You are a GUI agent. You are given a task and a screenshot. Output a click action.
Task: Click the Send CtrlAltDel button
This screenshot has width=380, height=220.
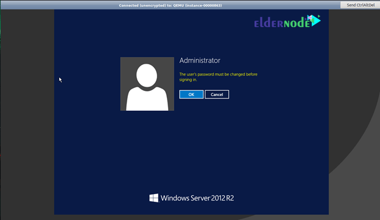pos(360,5)
